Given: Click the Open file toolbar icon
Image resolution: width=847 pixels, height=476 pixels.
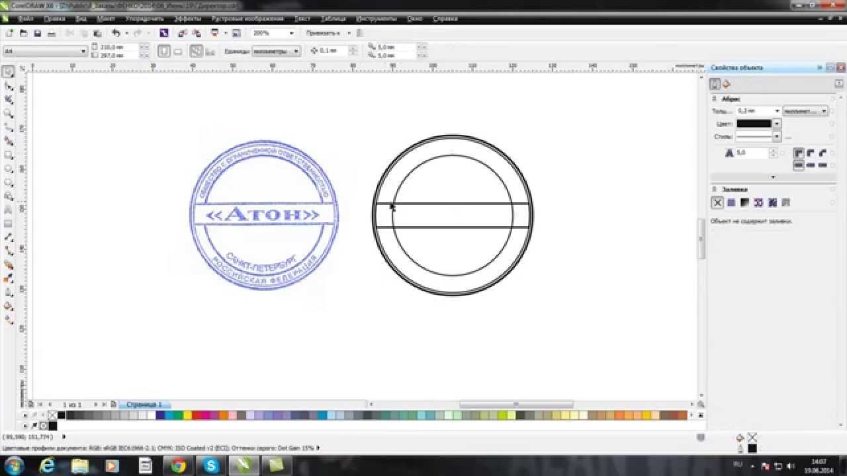Looking at the screenshot, I should click(24, 33).
